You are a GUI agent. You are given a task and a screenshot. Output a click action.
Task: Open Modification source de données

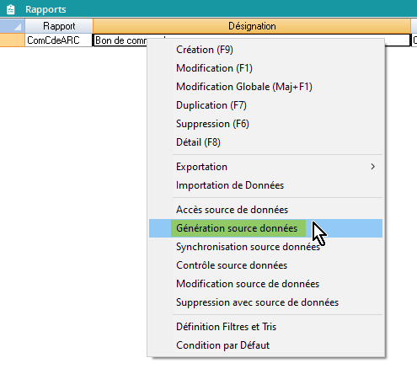[x=265, y=284]
